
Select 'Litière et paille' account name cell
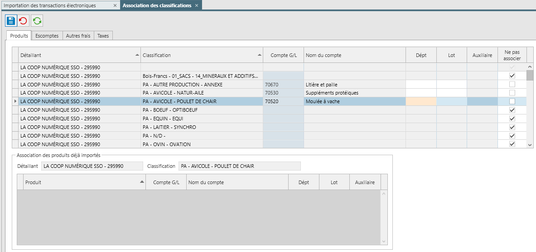[354, 84]
